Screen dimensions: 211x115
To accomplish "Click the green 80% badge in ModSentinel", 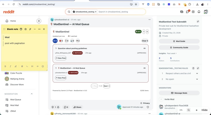I will point(138,32).
